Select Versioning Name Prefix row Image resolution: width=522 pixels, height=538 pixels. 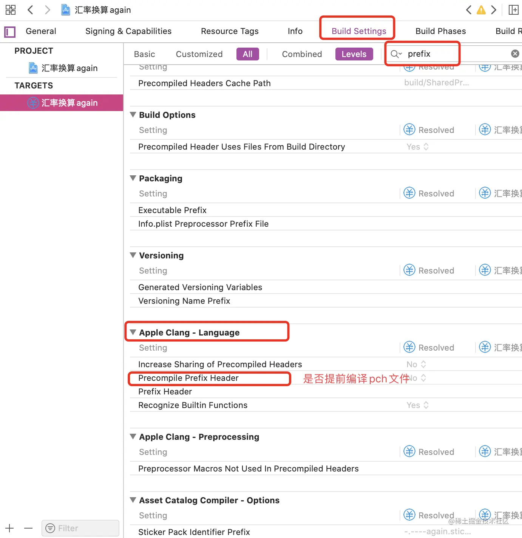coord(326,301)
